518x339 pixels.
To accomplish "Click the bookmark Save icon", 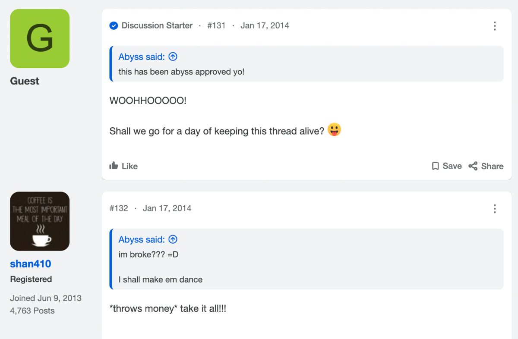I will pyautogui.click(x=436, y=166).
